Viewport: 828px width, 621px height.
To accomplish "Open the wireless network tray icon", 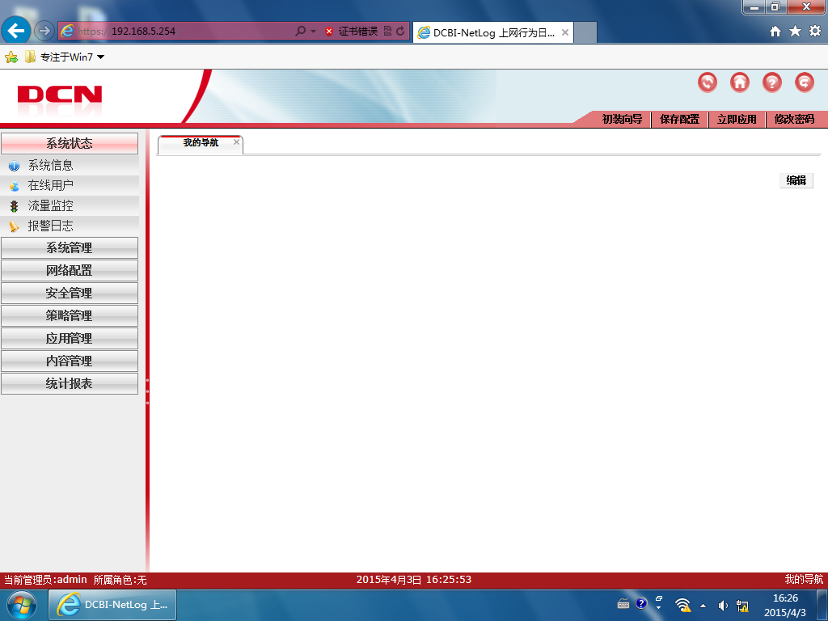I will (682, 605).
